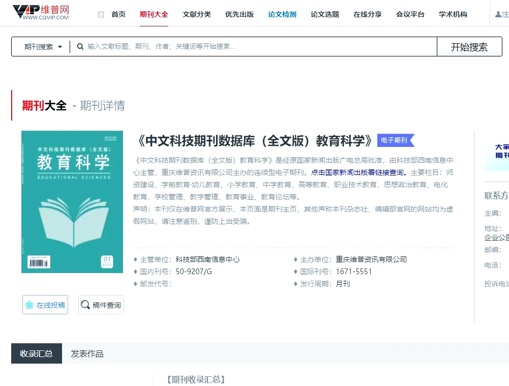Click the 开始搜索 button

point(469,47)
